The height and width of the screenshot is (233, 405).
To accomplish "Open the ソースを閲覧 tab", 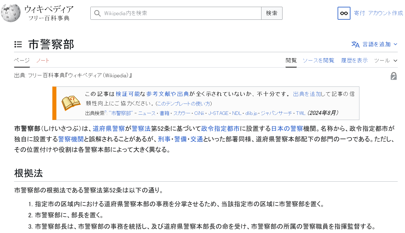I will [x=318, y=61].
